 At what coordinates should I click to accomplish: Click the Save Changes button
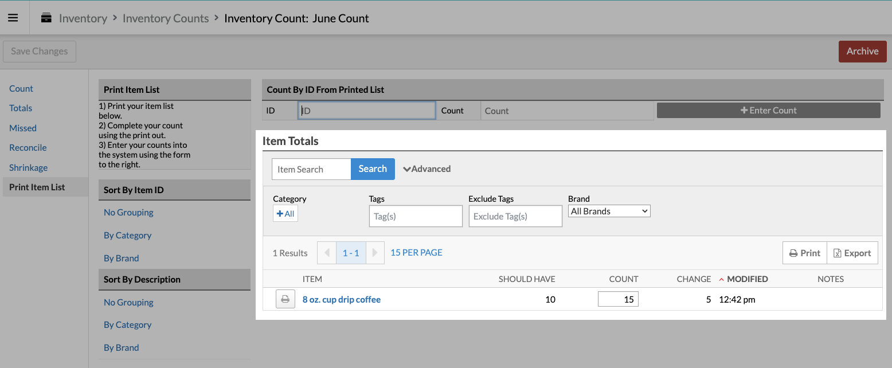(40, 51)
